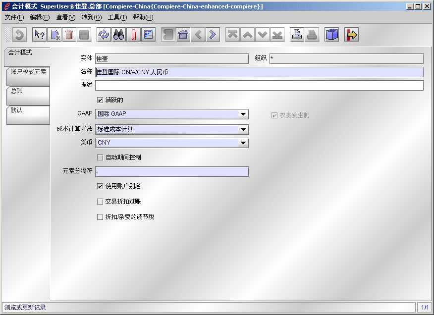Open the 成本计算方法 dropdown list

coord(243,130)
